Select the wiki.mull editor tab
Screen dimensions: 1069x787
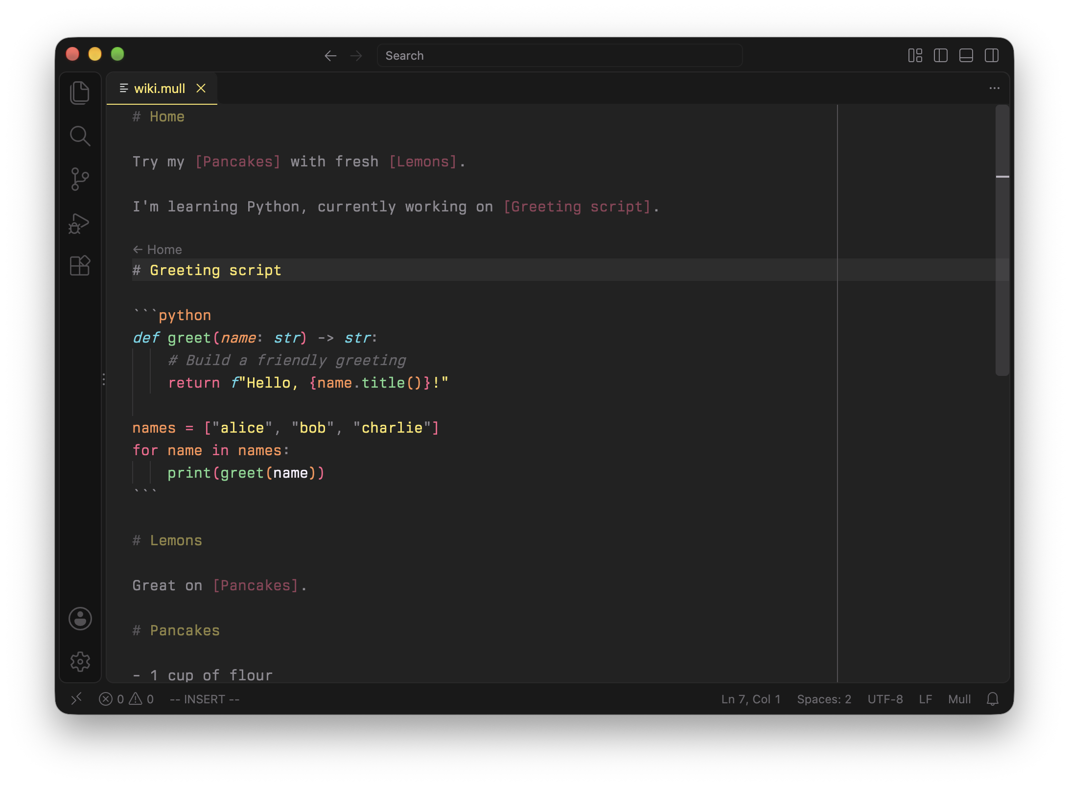162,89
